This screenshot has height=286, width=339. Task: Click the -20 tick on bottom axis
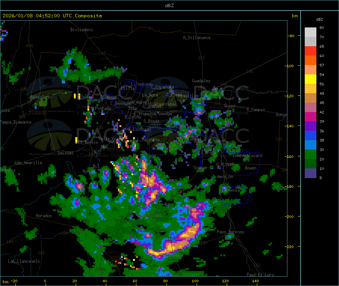[x=14, y=281]
